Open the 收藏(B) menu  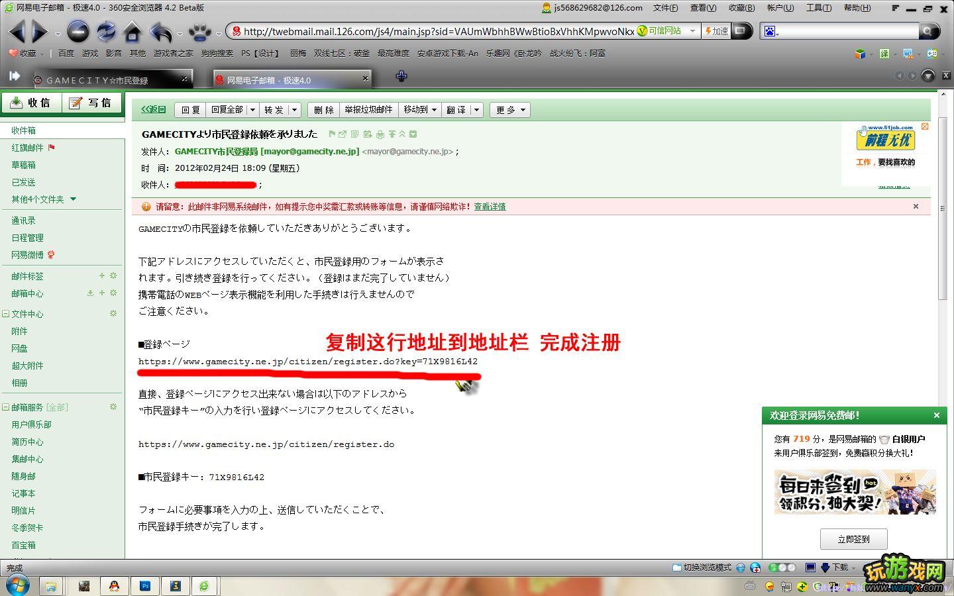741,8
